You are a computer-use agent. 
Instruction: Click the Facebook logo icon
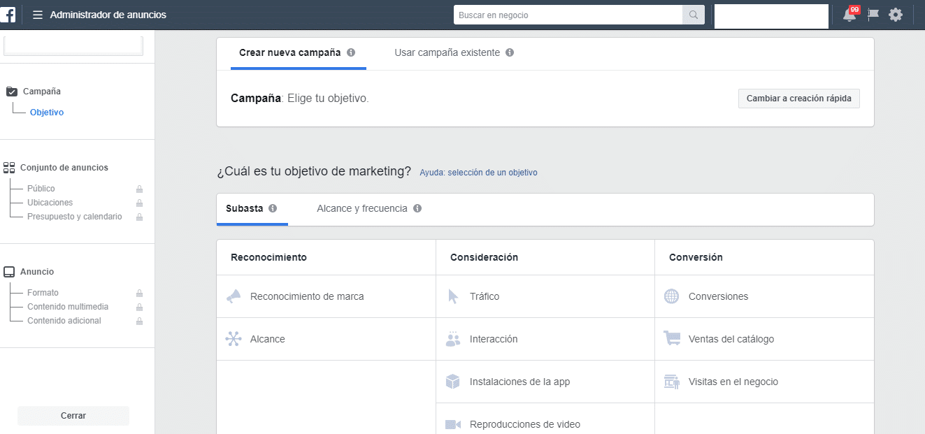pos(8,14)
